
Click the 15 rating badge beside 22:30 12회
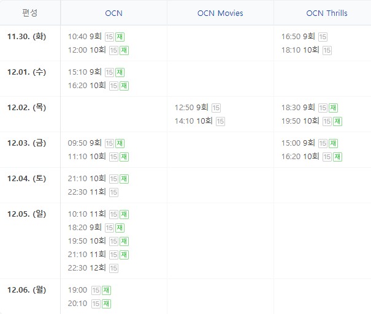click(x=113, y=268)
